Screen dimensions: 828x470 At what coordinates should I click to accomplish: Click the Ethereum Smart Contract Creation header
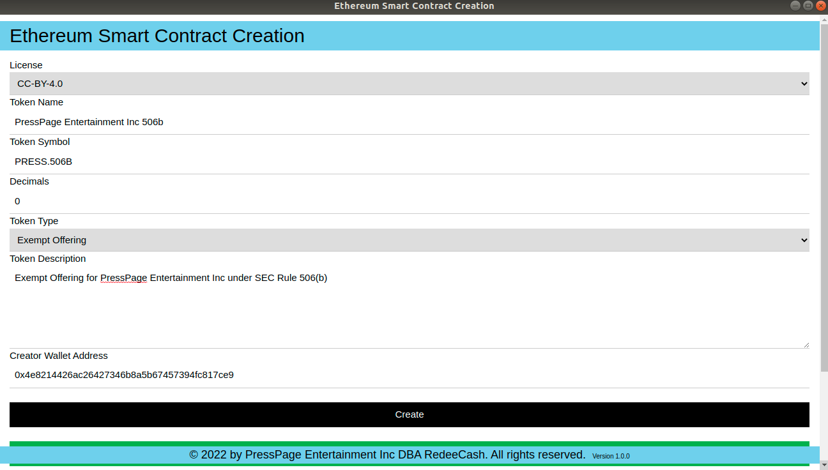point(157,36)
